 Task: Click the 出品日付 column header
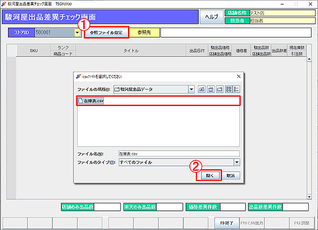[x=197, y=50]
